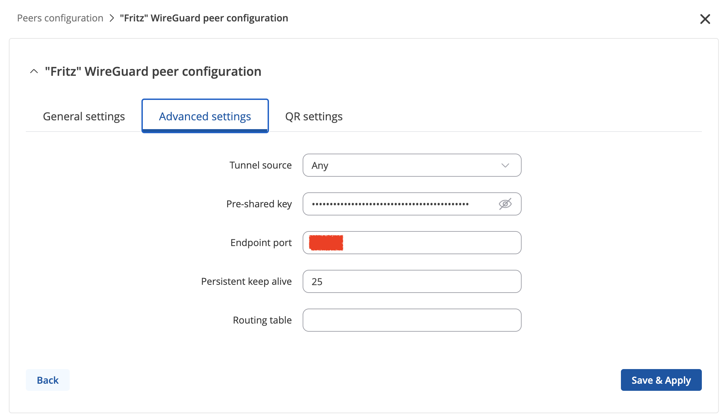This screenshot has width=727, height=418.
Task: Click the Back button
Action: [48, 380]
